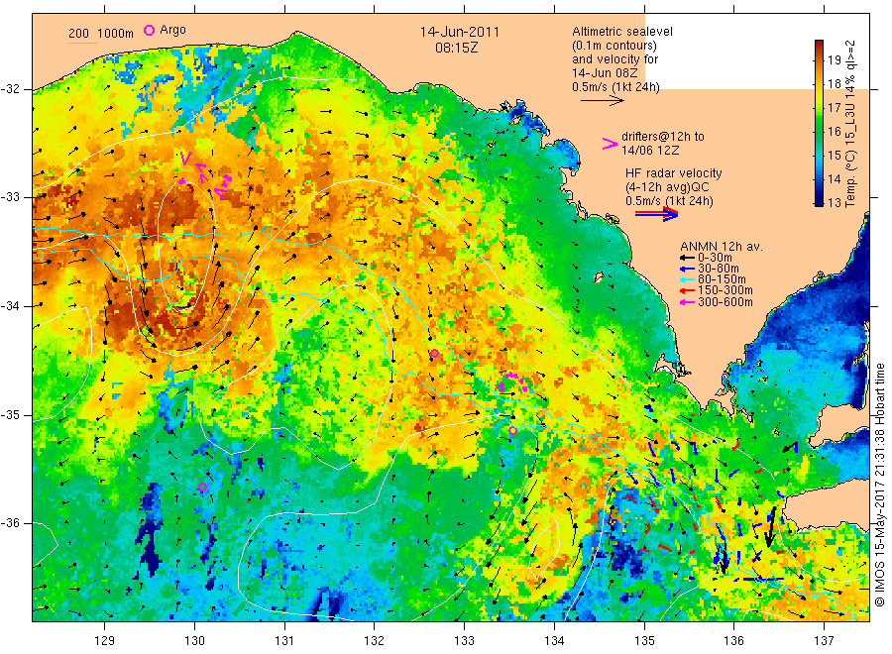The height and width of the screenshot is (654, 892).
Task: Click the 'Altimetric sealevel' legend text
Action: 621,32
